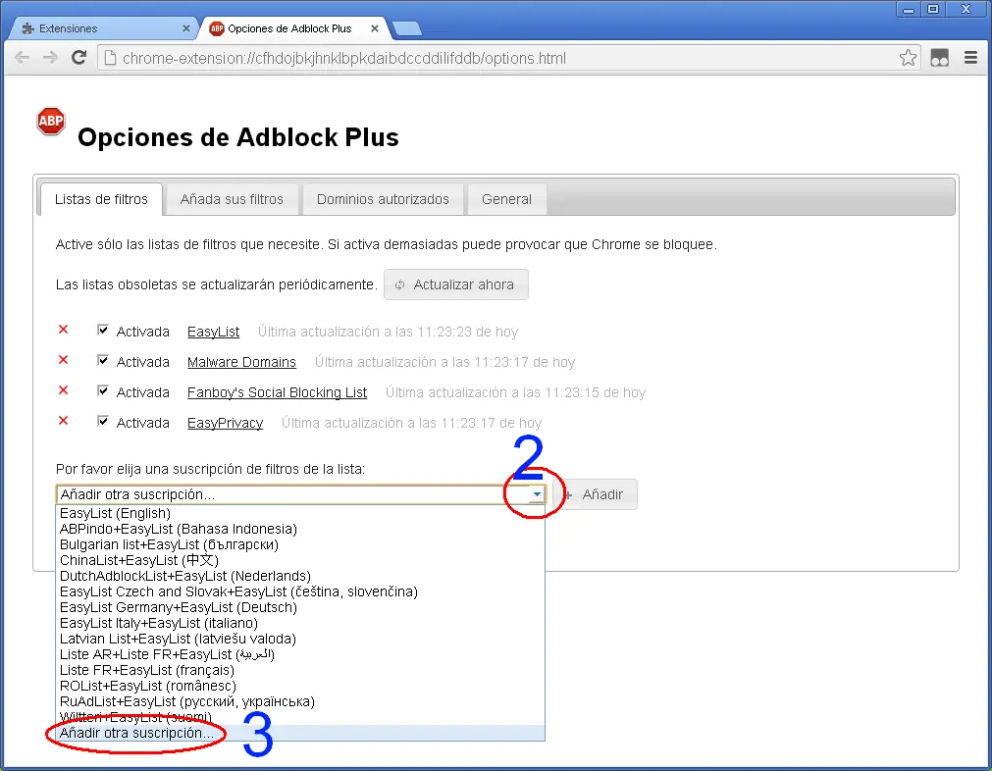Select Liste AR+Liste FR+EasyList option
The image size is (992, 771).
coord(300,654)
